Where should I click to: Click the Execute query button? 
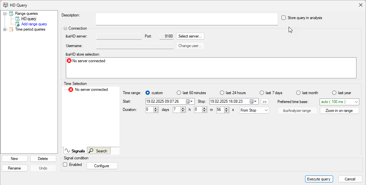coord(319,179)
